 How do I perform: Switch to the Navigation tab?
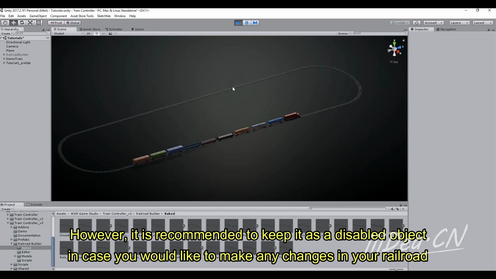tap(448, 29)
